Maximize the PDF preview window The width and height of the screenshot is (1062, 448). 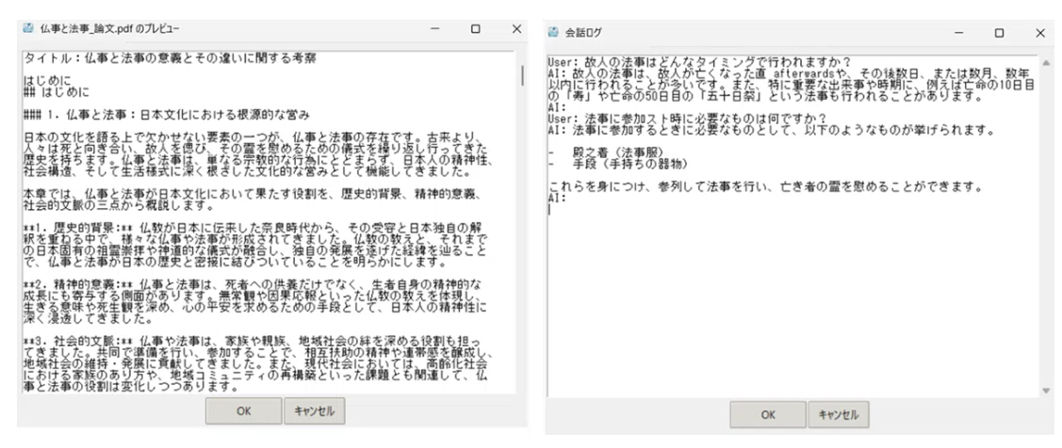click(x=476, y=29)
